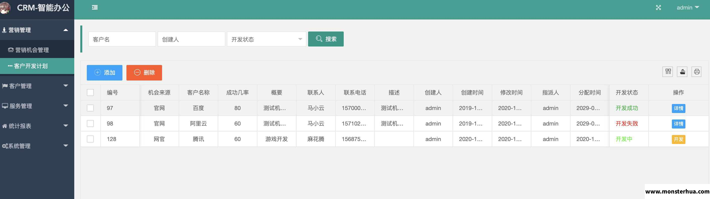Screen dimensions: 710x199
Task: Click the minus icon in 删除 button
Action: tap(137, 72)
